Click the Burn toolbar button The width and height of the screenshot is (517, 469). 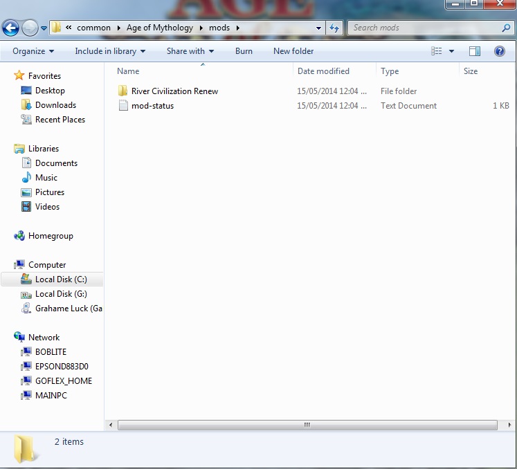(x=244, y=51)
